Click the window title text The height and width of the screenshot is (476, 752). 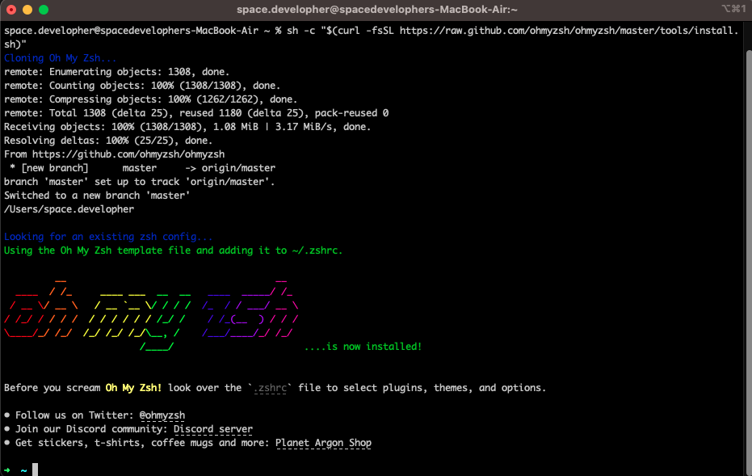tap(377, 10)
